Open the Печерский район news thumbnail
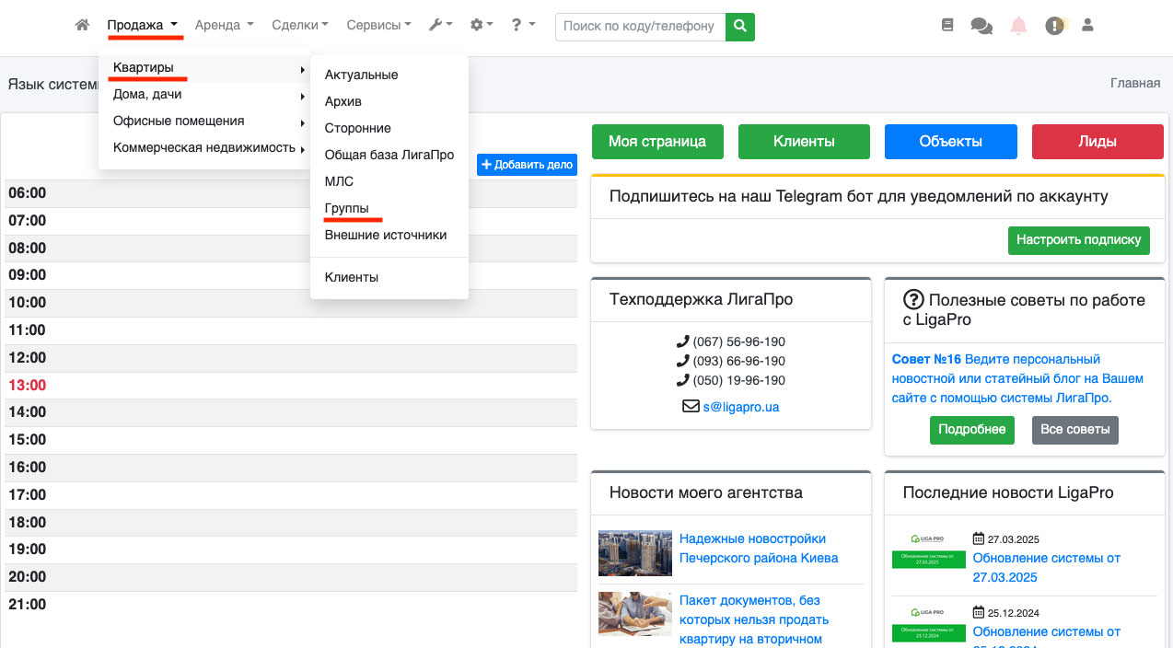 (634, 553)
